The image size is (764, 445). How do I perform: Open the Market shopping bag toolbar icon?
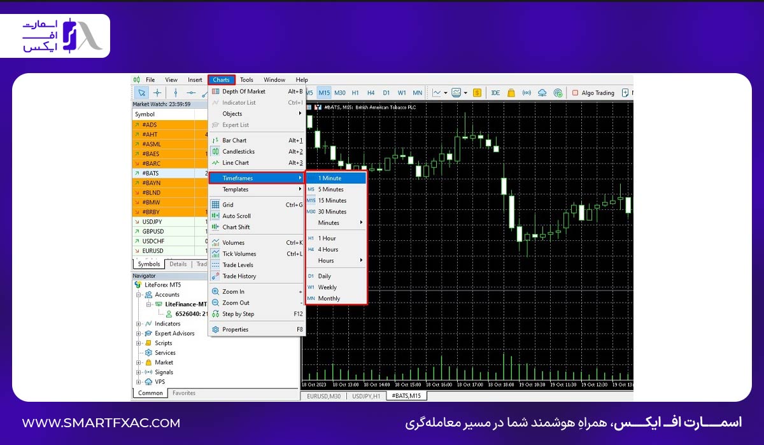pos(511,93)
